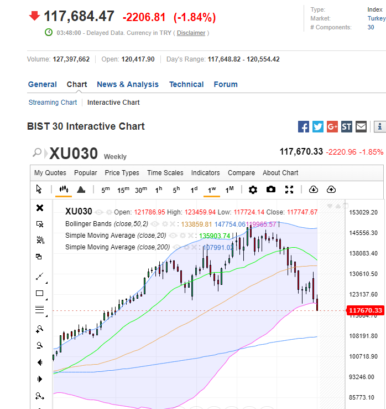Open chart settings gear
This screenshot has width=386, height=409.
pyautogui.click(x=253, y=190)
